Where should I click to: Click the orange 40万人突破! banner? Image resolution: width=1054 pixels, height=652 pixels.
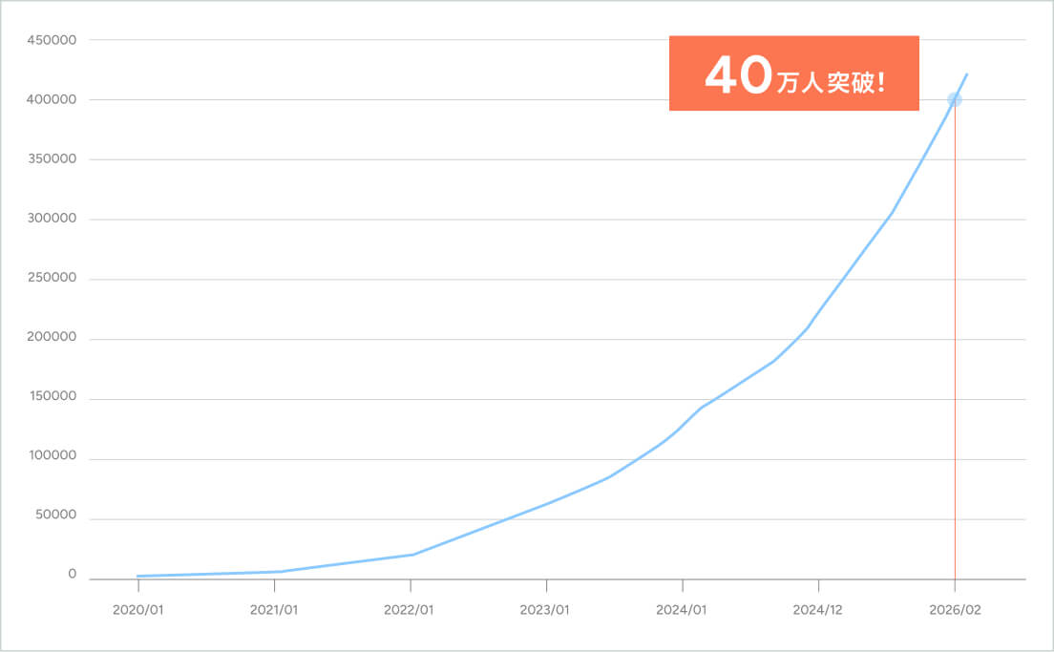click(x=794, y=74)
